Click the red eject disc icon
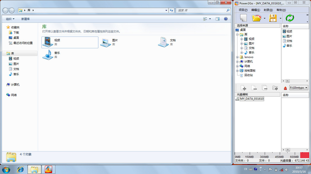The height and width of the screenshot is (174, 311). 285,88
